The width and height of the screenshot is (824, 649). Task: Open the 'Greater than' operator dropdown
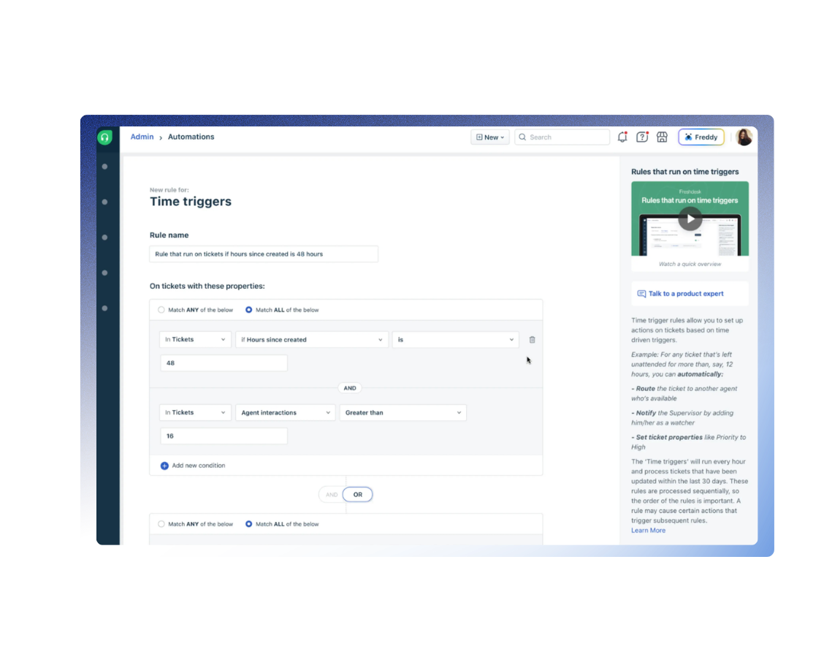[403, 413]
